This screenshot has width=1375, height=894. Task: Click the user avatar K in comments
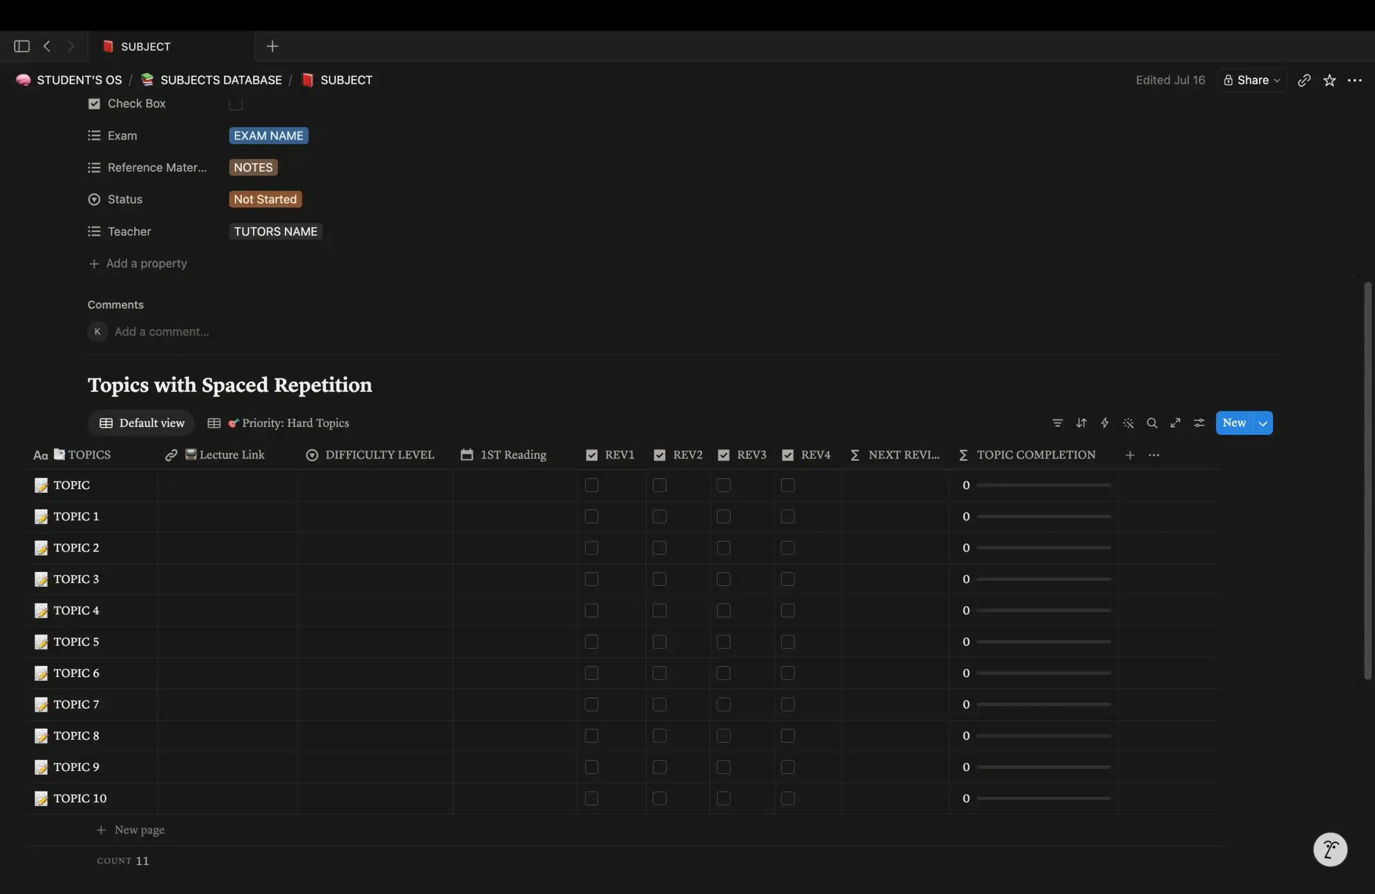97,331
